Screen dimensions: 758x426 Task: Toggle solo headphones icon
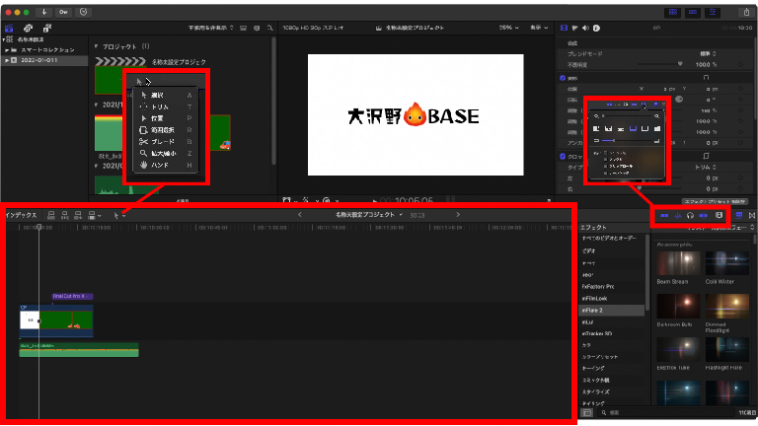point(690,215)
